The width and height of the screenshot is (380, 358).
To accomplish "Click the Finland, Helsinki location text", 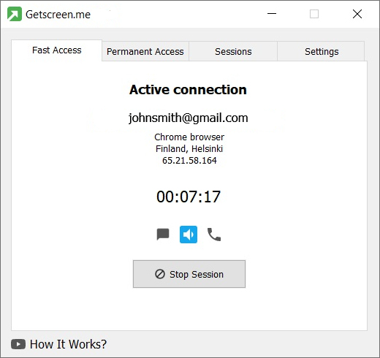I will (x=189, y=149).
